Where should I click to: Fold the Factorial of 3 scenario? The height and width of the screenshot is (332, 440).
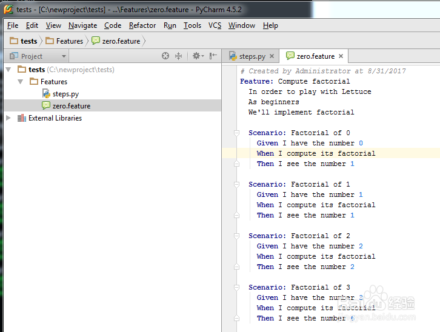(236, 287)
